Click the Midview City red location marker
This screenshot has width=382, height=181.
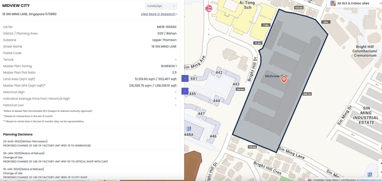284,79
